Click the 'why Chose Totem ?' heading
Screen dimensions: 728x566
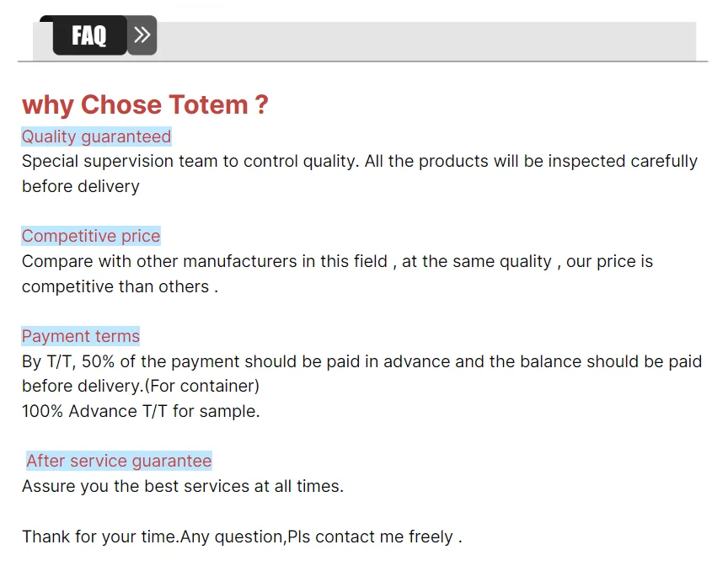coord(145,105)
